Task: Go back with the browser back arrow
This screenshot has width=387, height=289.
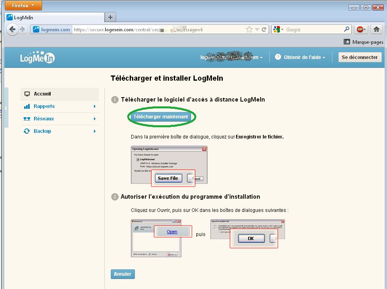Action: (x=12, y=30)
